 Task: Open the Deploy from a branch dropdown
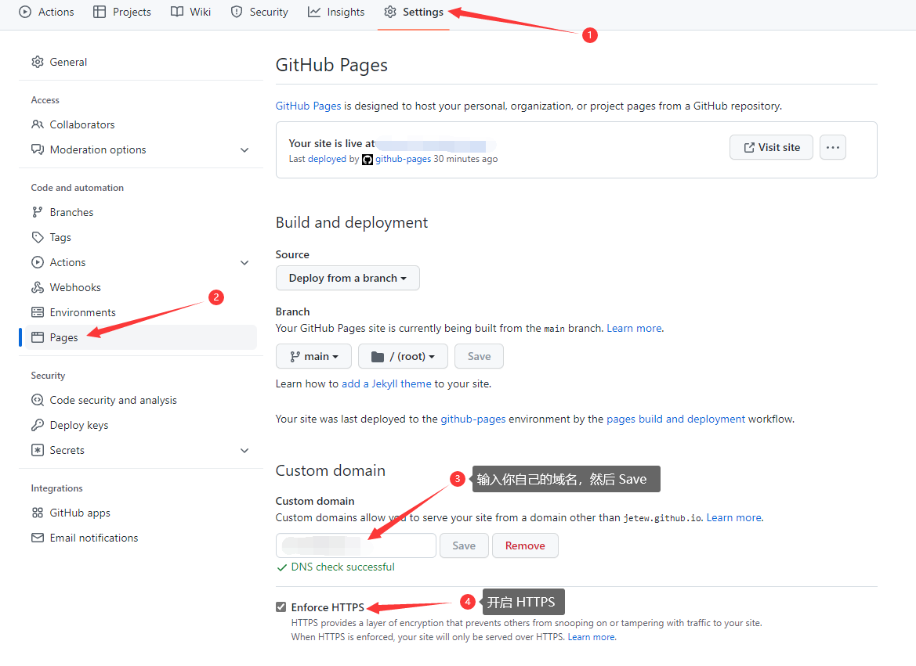pyautogui.click(x=347, y=278)
